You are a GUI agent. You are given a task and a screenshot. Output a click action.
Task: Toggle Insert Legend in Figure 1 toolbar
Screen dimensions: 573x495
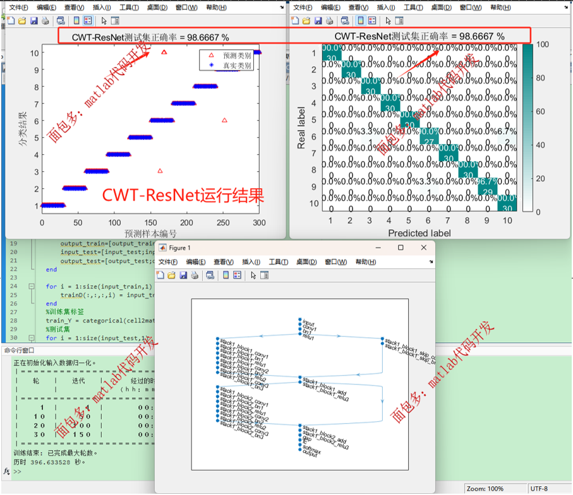coord(237,275)
